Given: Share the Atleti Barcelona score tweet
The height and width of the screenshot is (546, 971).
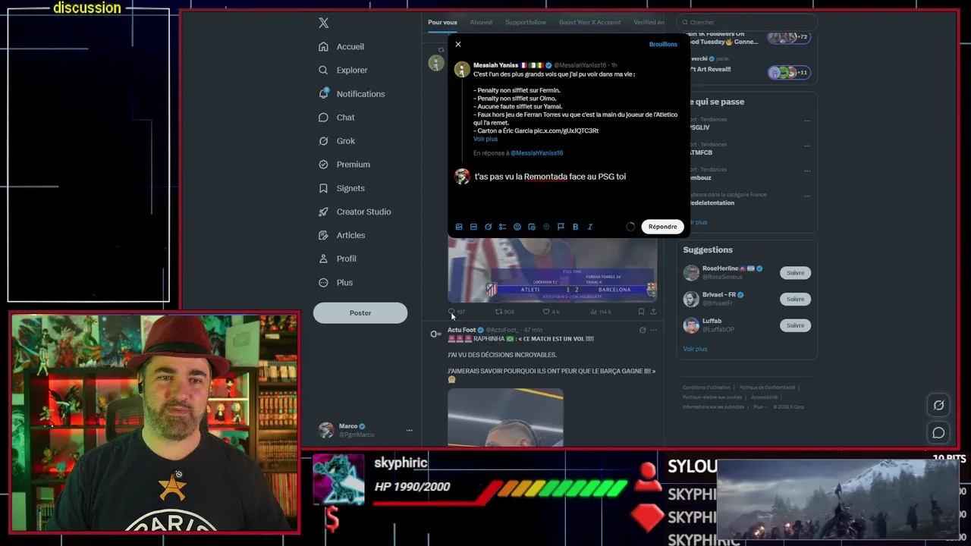Looking at the screenshot, I should (x=653, y=312).
